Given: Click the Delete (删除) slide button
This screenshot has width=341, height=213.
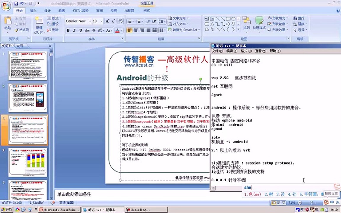Looking at the screenshot, I should 53,30.
